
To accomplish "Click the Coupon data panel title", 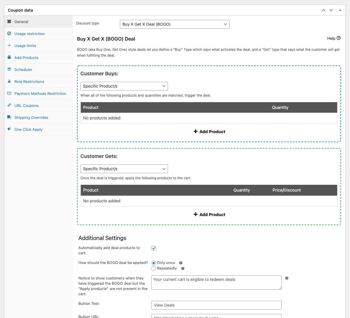I will [20, 10].
